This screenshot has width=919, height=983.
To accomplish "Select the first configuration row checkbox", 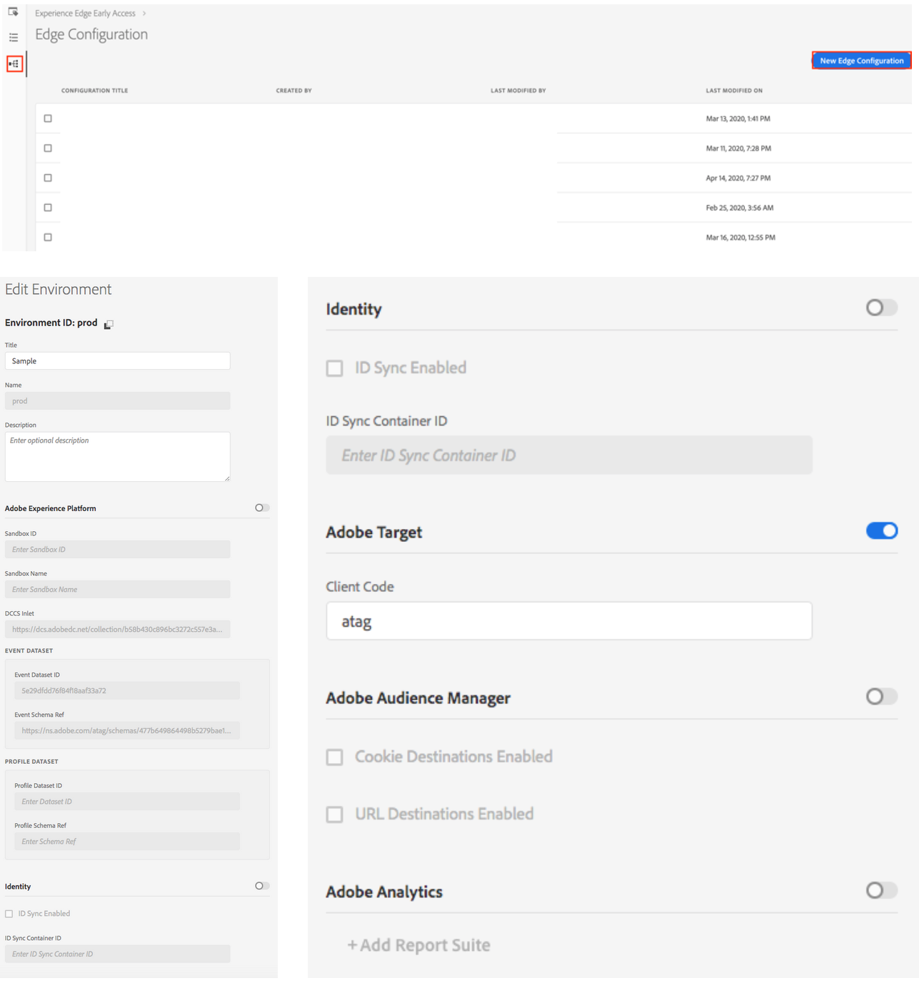I will tap(48, 119).
